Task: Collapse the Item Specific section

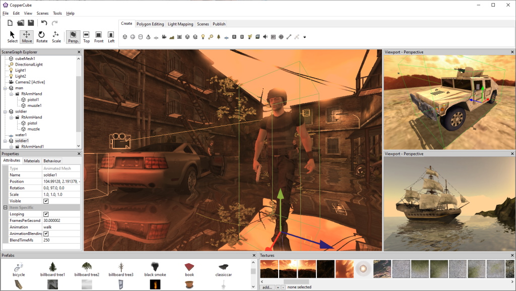Action: pyautogui.click(x=5, y=207)
